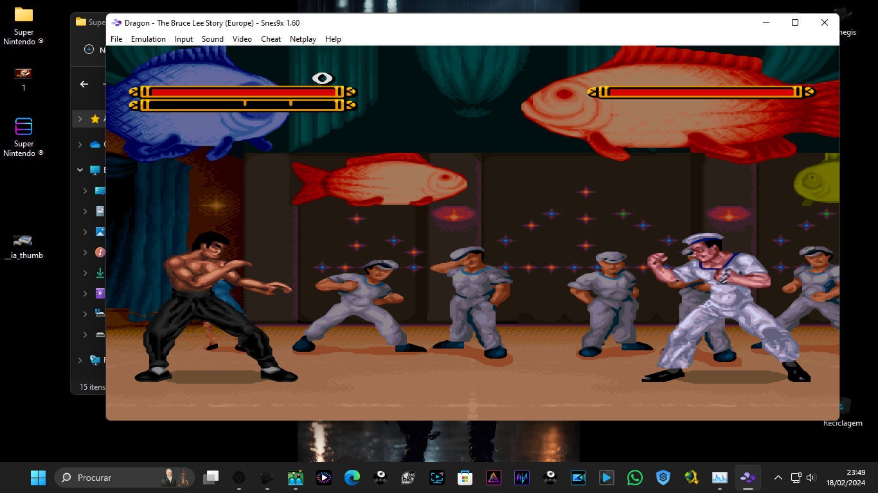The width and height of the screenshot is (878, 493).
Task: Click the network icon in the system tray
Action: pyautogui.click(x=795, y=478)
